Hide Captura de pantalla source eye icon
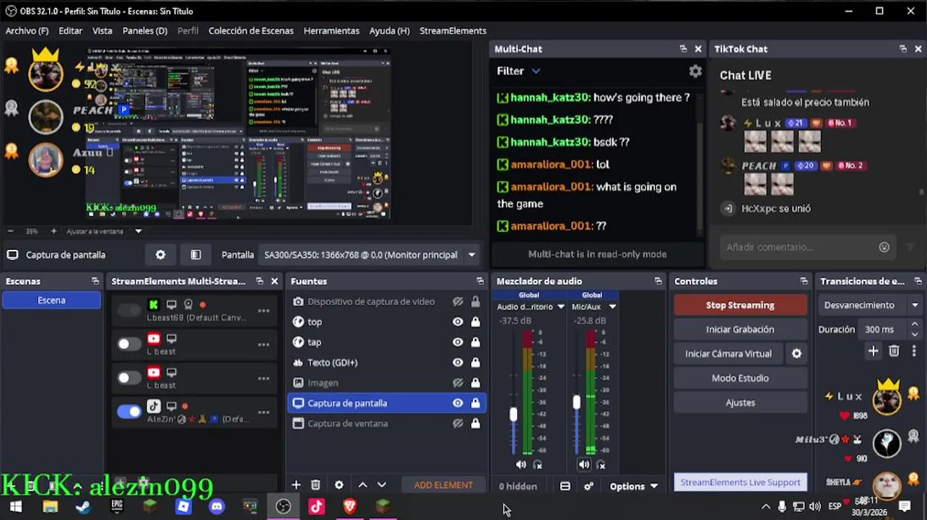This screenshot has width=927, height=520. (x=458, y=403)
